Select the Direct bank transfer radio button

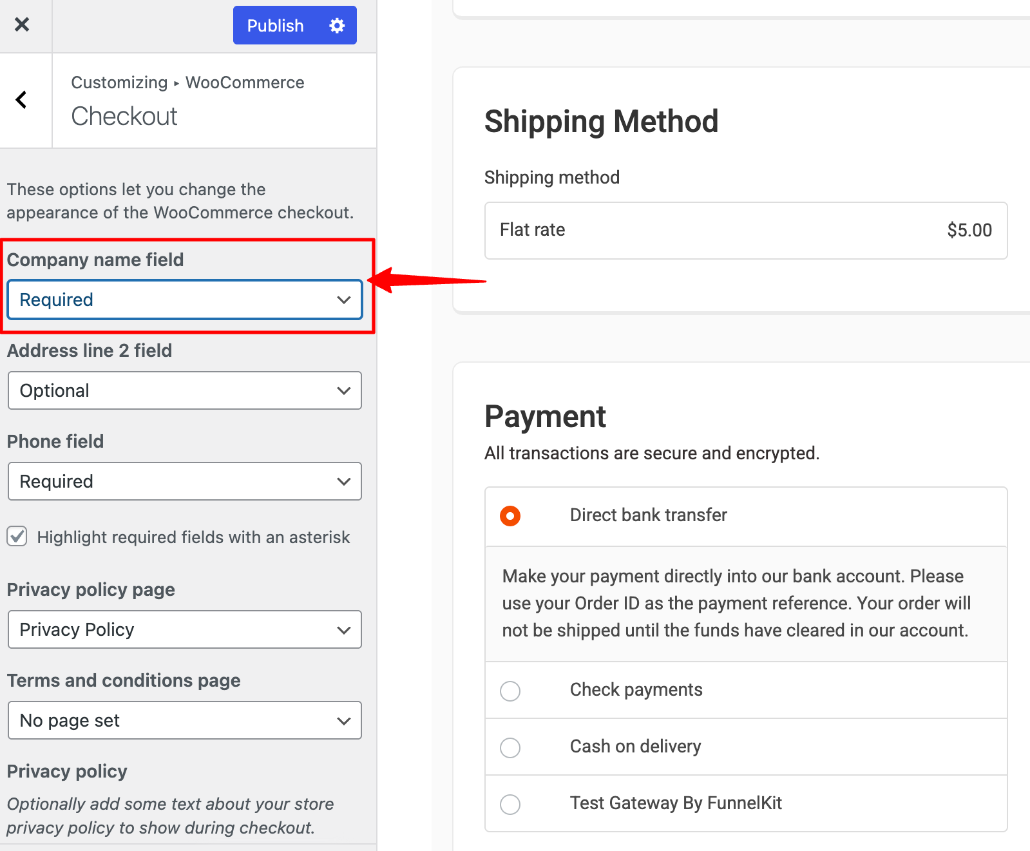(x=510, y=516)
